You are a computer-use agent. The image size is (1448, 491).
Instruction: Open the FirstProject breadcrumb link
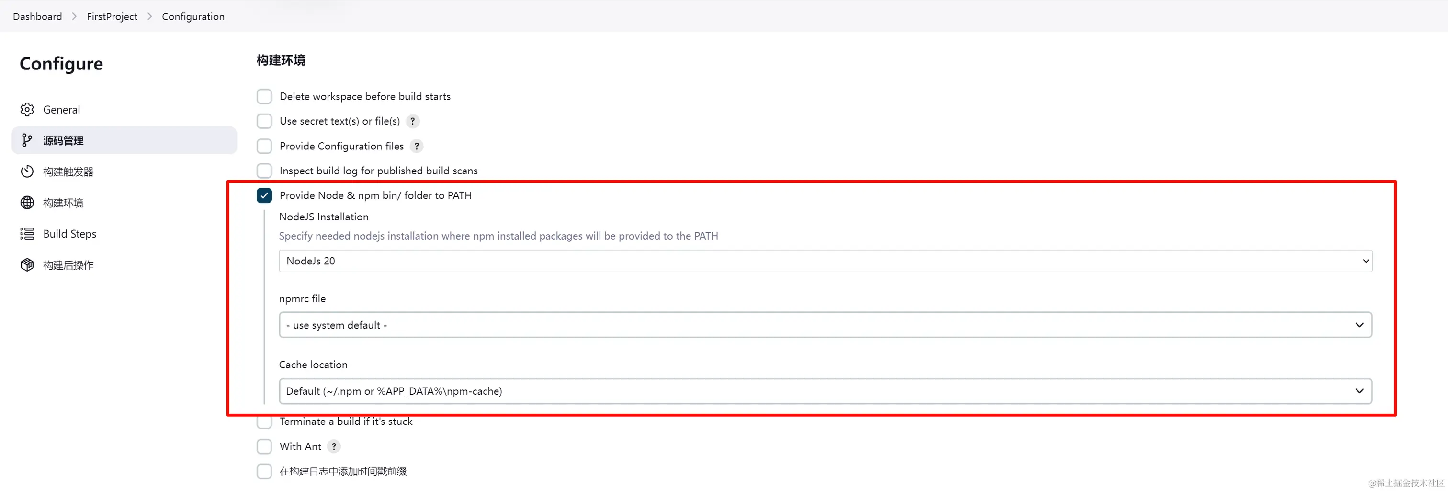click(x=112, y=16)
